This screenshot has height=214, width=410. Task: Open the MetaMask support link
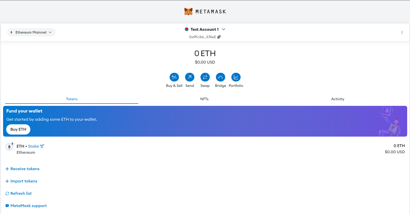point(28,206)
